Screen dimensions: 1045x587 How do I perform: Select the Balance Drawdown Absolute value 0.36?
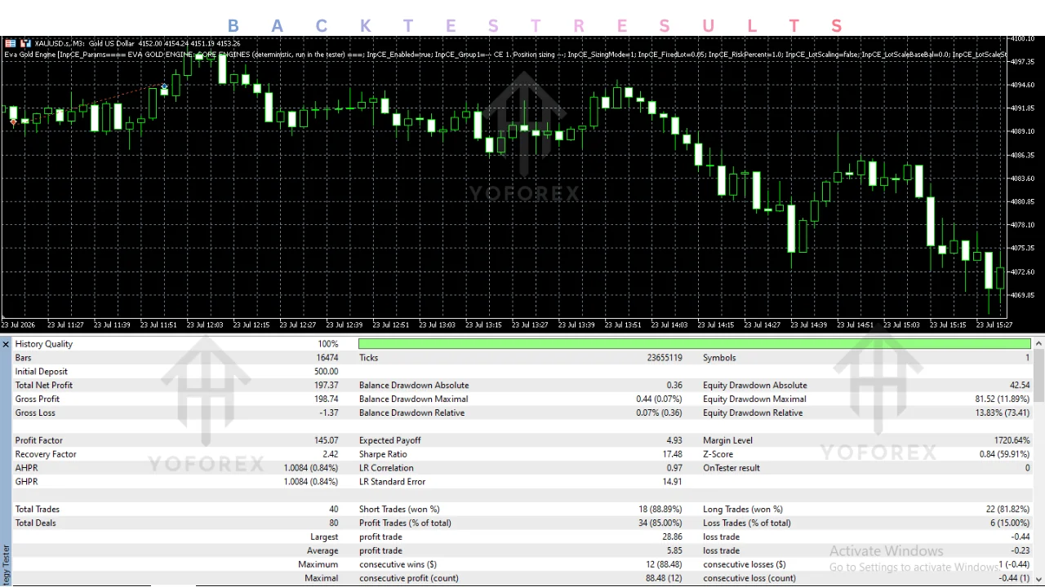pyautogui.click(x=674, y=386)
